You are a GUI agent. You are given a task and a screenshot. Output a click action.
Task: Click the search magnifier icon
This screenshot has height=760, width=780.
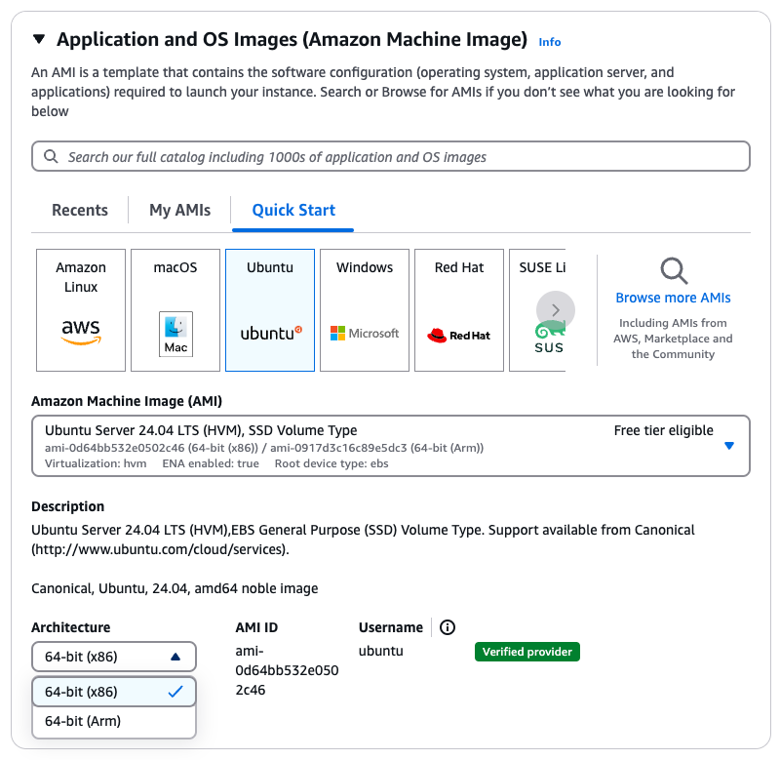pos(51,156)
